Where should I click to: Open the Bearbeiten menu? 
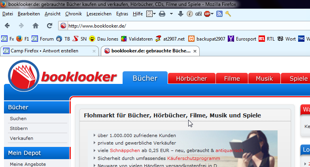click(28, 14)
